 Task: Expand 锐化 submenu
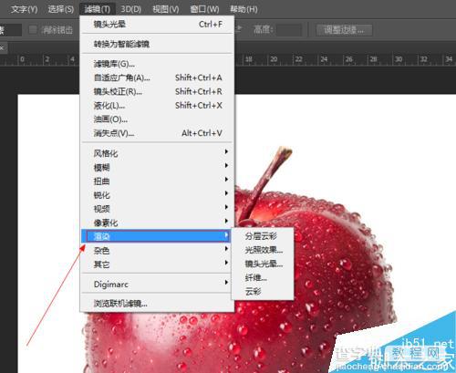point(158,195)
